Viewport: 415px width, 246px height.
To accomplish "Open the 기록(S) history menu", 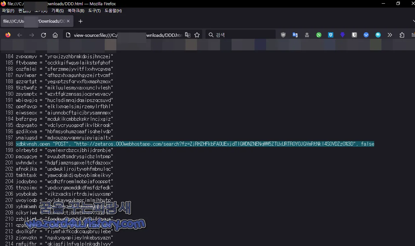I will [58, 11].
